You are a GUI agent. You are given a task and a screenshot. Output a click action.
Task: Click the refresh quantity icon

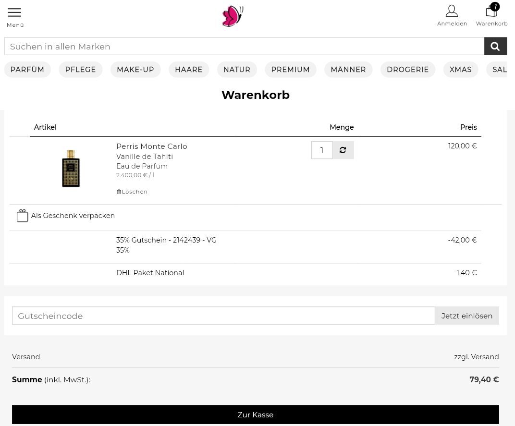pos(343,150)
